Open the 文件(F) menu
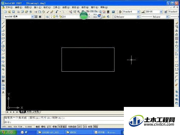Image resolution: width=180 pixels, height=135 pixels. (9, 7)
